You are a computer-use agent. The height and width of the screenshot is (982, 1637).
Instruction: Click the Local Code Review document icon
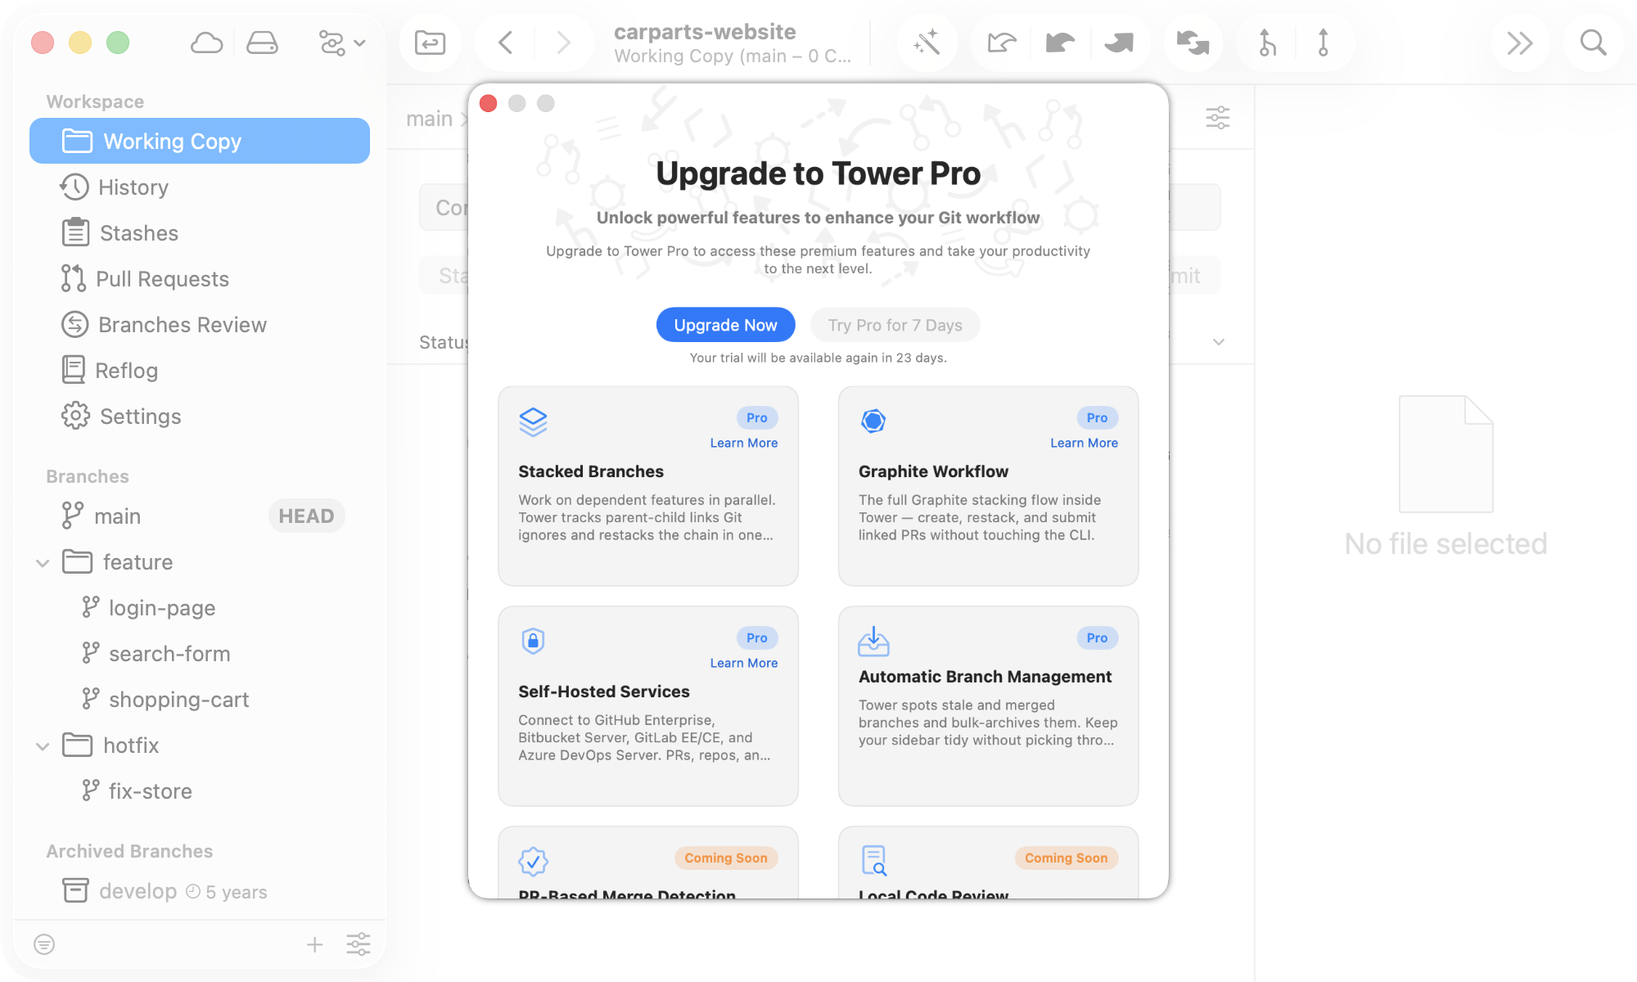[x=873, y=860]
